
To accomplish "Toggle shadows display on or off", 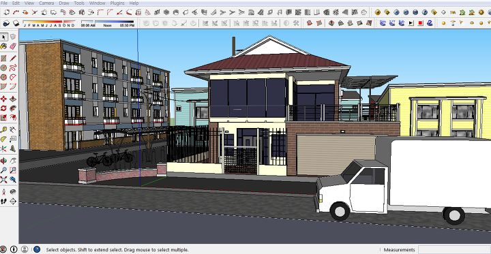I will coord(16,23).
